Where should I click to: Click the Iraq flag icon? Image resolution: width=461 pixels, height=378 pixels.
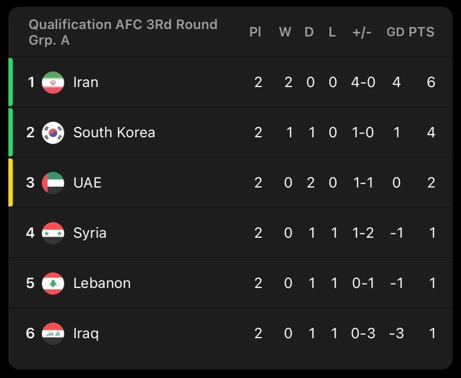coord(53,333)
